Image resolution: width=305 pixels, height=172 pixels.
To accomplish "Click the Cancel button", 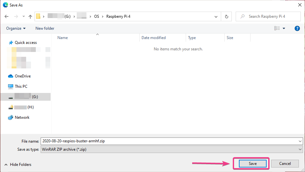I will [x=285, y=164].
